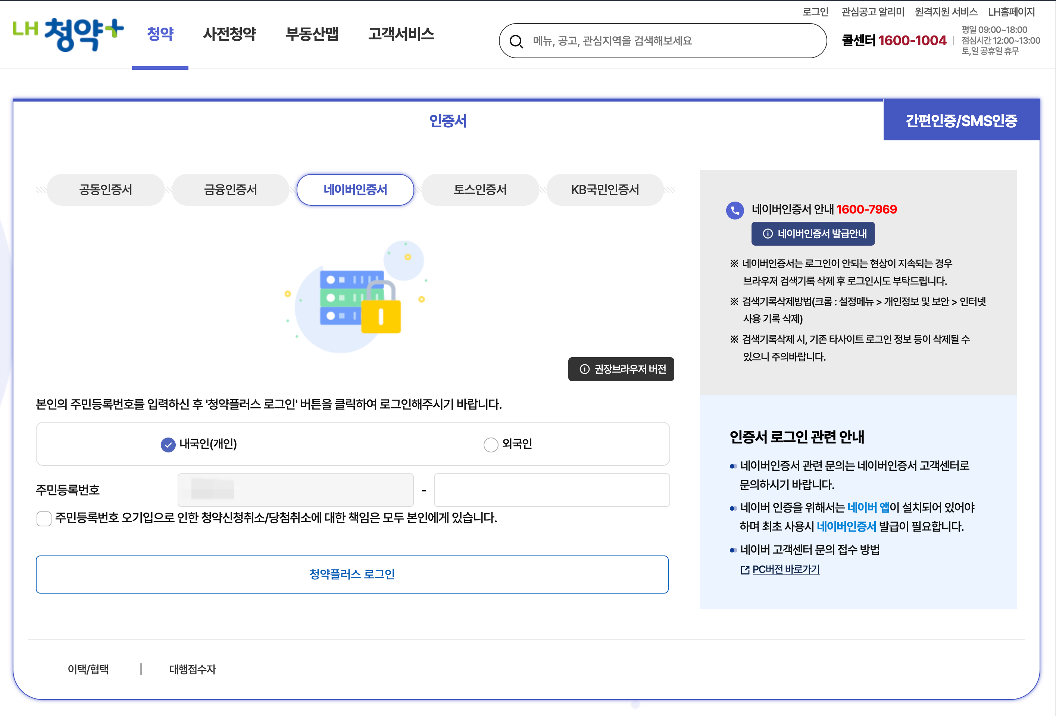Click the 네이버 고객센터 문의 접수 방법 text

click(x=810, y=550)
